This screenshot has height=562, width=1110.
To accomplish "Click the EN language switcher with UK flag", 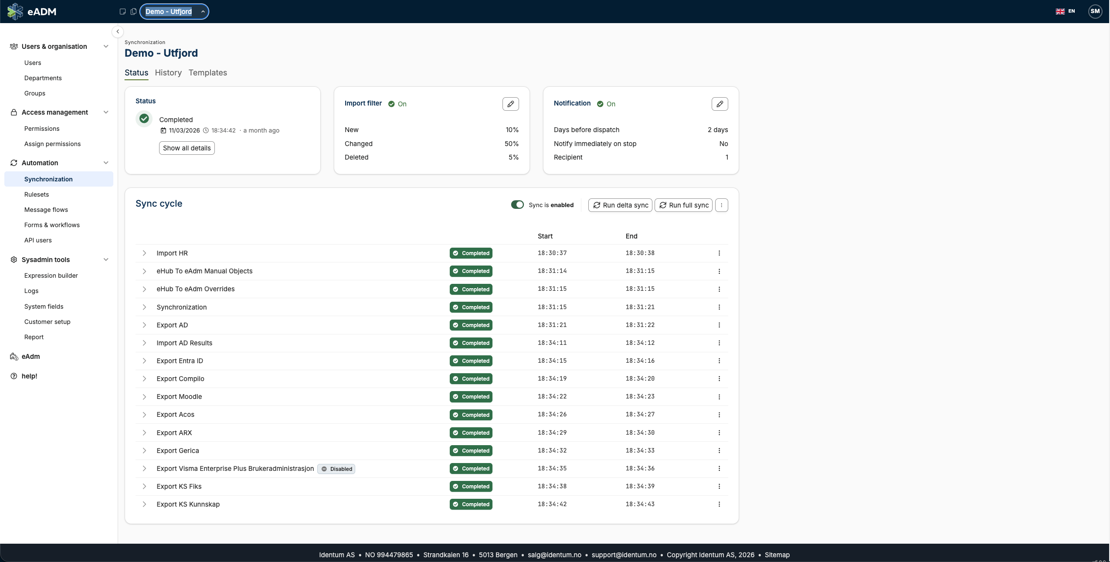I will (x=1065, y=11).
